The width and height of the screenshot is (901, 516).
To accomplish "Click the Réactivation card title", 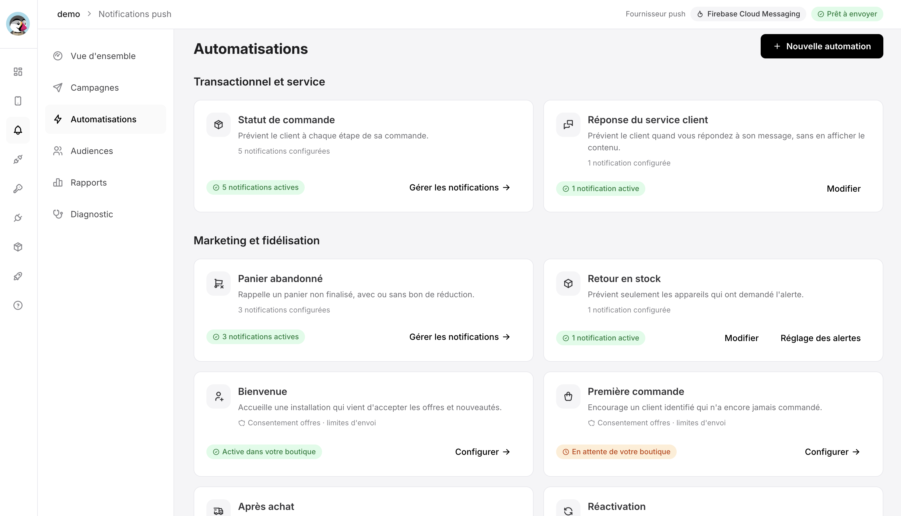I will (x=616, y=507).
